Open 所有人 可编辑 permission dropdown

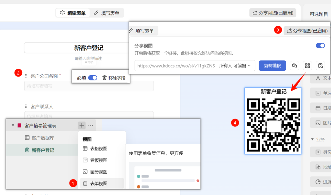click(235, 66)
